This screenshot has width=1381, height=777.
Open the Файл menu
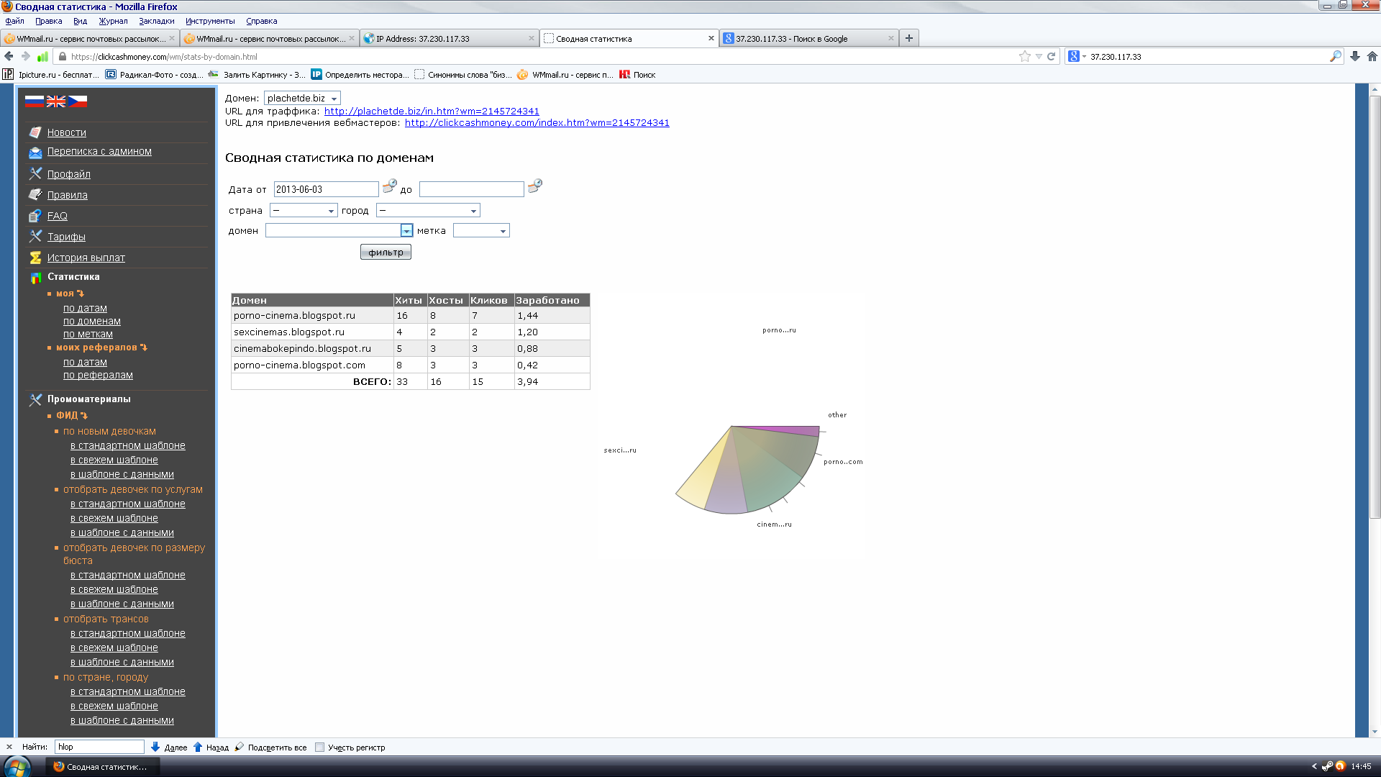(x=14, y=21)
